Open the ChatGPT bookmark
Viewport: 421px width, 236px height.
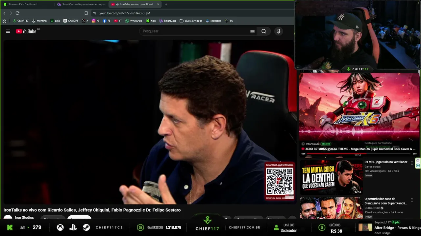click(x=71, y=21)
